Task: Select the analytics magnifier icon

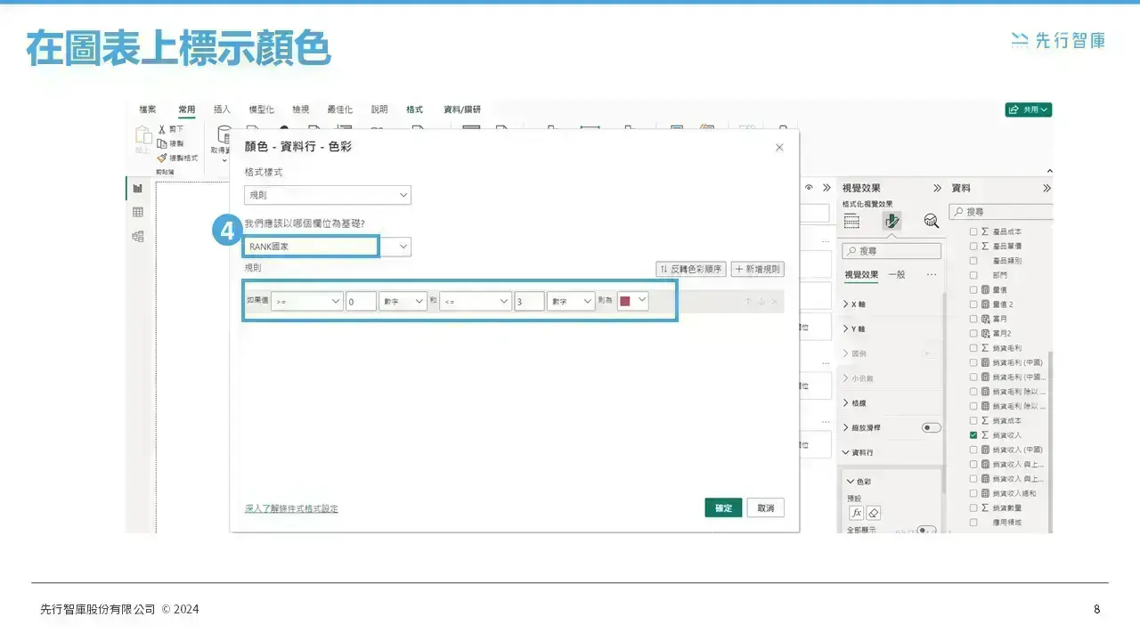Action: (932, 221)
